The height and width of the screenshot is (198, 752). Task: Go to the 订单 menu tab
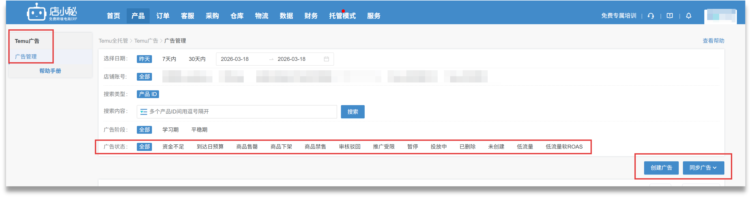pyautogui.click(x=163, y=16)
